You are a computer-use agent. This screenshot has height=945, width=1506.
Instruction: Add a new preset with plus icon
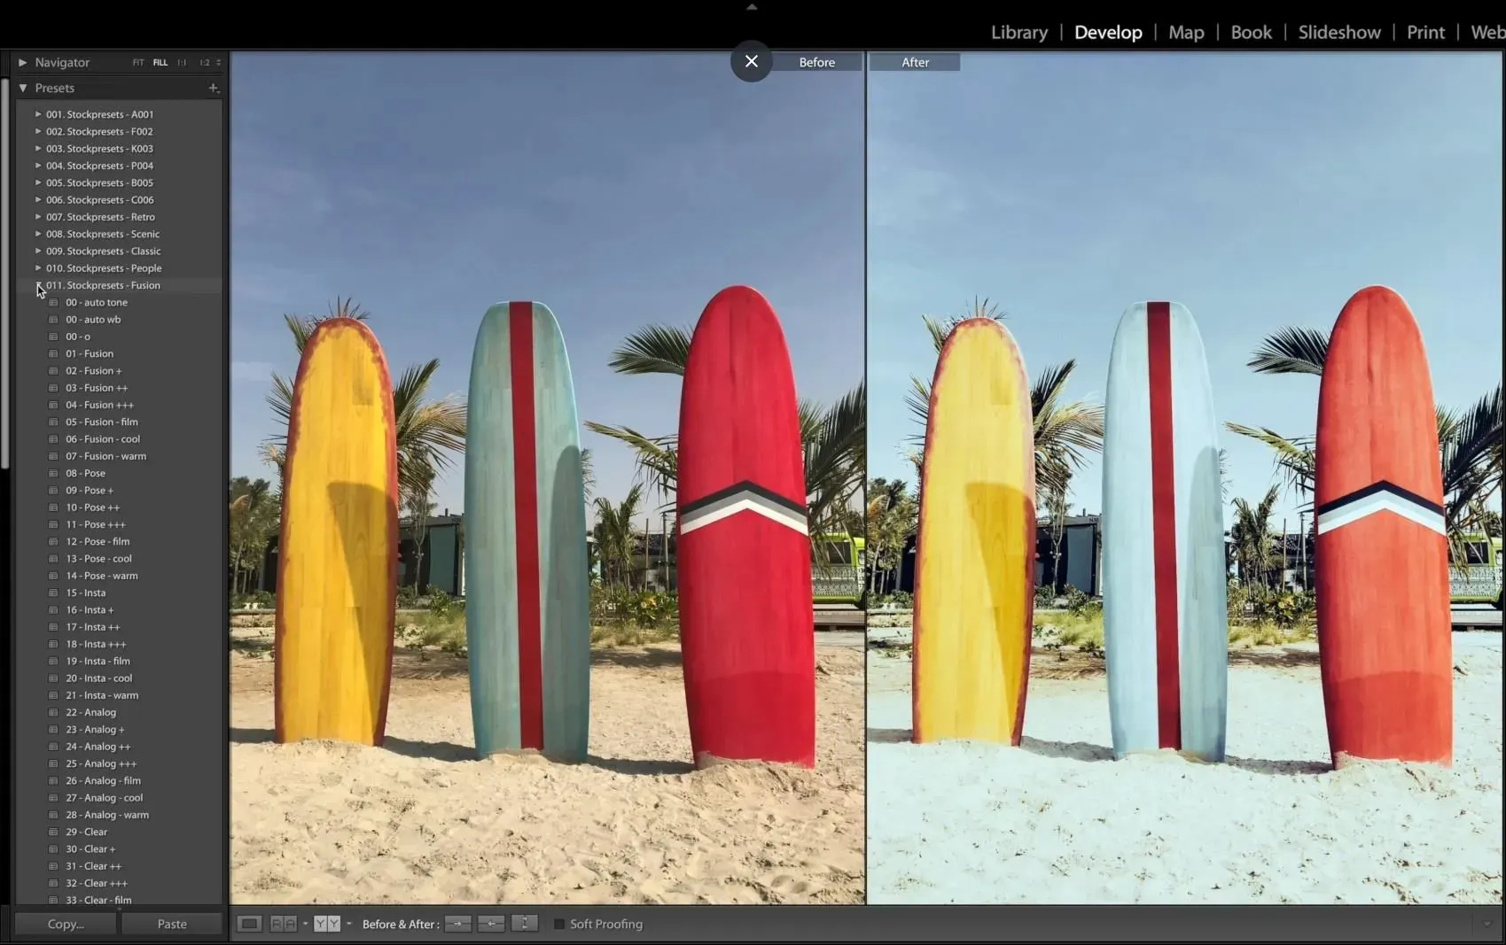tap(213, 88)
